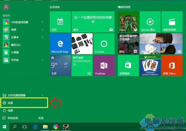Viewport: 186px width, 131px height.
Task: Launch 画图 Paint app icon
Action: pos(6,30)
